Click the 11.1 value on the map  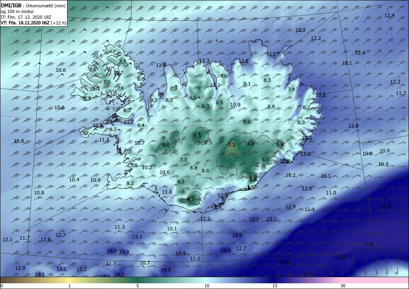310,210
